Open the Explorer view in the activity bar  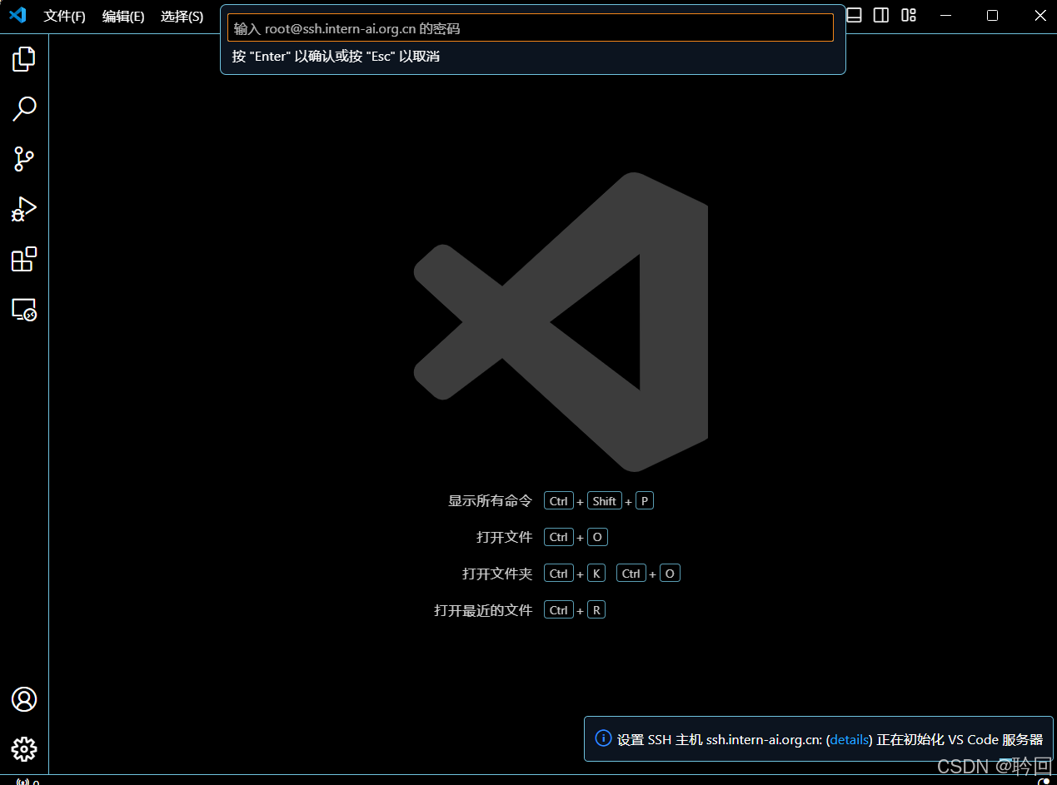(24, 58)
